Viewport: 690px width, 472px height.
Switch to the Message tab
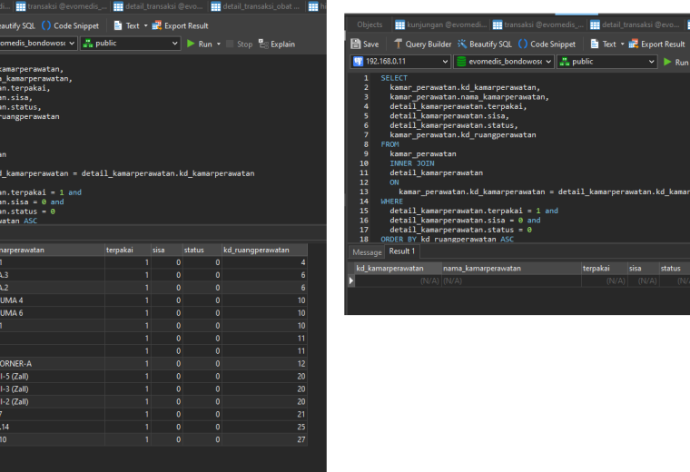(367, 252)
